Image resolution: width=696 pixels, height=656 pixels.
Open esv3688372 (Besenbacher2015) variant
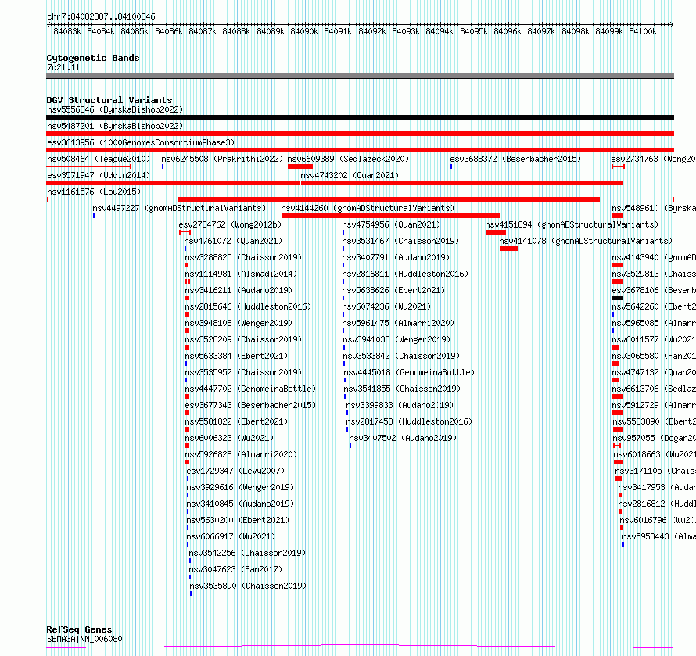pos(515,159)
